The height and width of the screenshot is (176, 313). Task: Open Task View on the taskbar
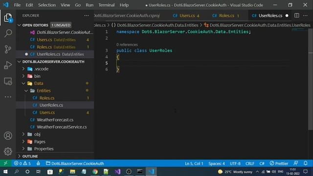click(x=38, y=172)
